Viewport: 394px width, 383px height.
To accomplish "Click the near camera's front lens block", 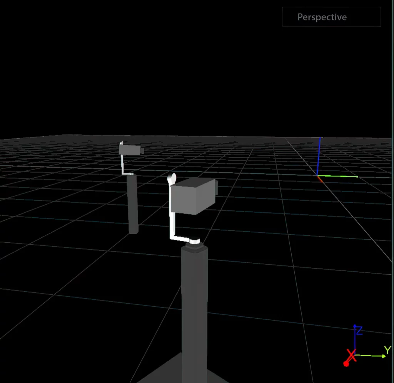I will click(217, 188).
